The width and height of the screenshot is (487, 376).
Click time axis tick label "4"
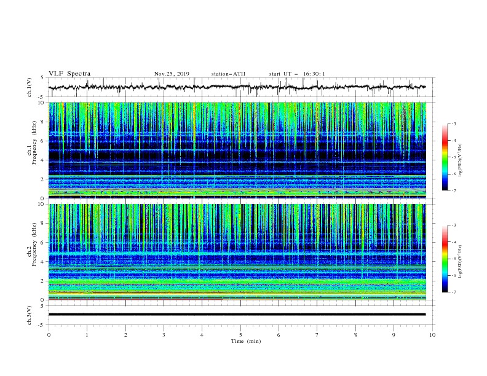[202, 335]
